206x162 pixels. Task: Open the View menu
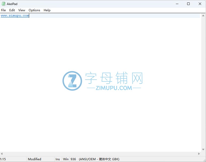[x=22, y=10]
